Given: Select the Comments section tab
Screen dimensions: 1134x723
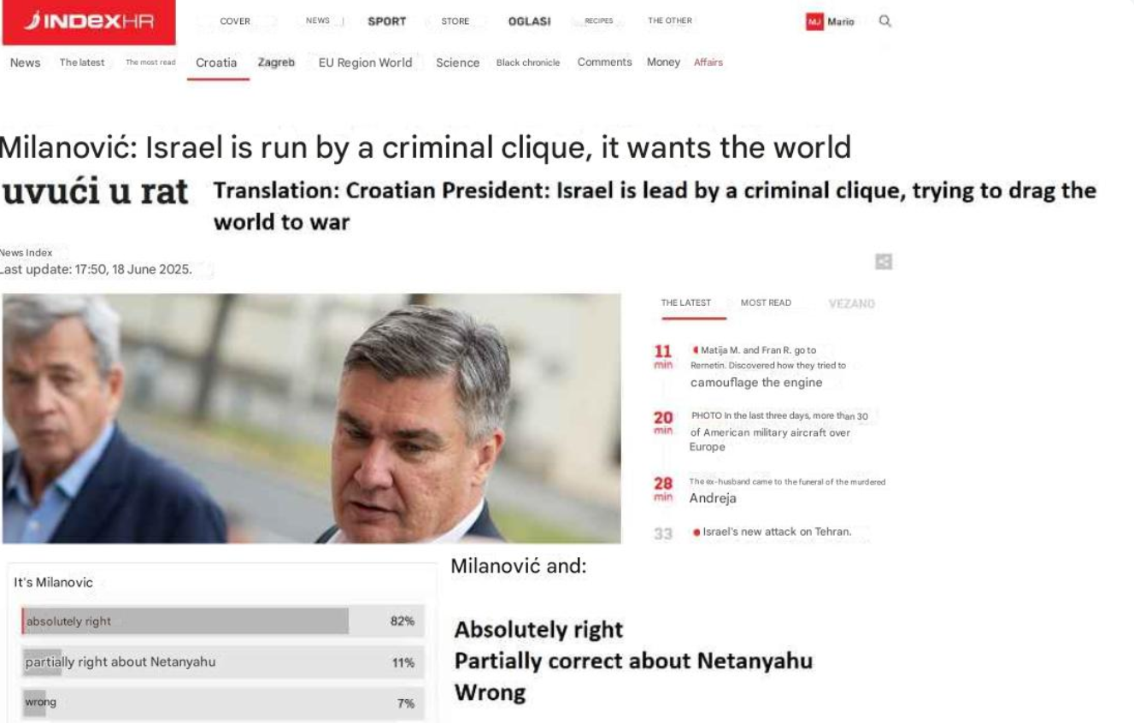Looking at the screenshot, I should coord(605,62).
